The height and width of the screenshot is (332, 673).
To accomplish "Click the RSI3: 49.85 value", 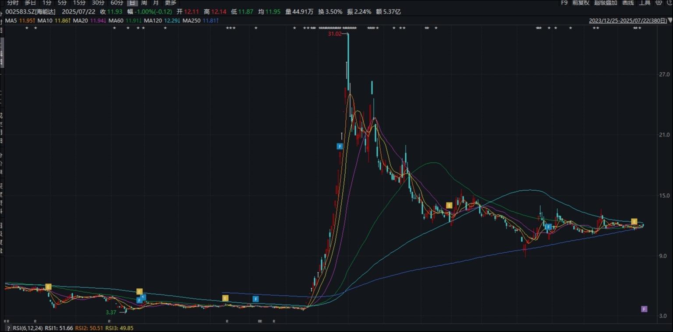I will click(x=120, y=328).
